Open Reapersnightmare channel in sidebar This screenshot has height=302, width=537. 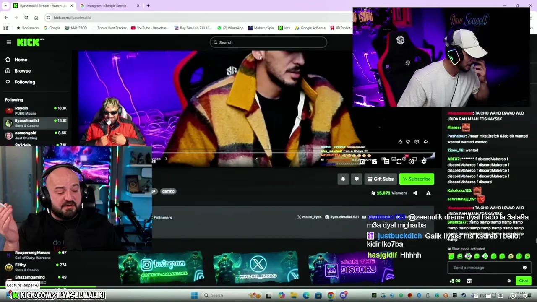tap(36, 255)
